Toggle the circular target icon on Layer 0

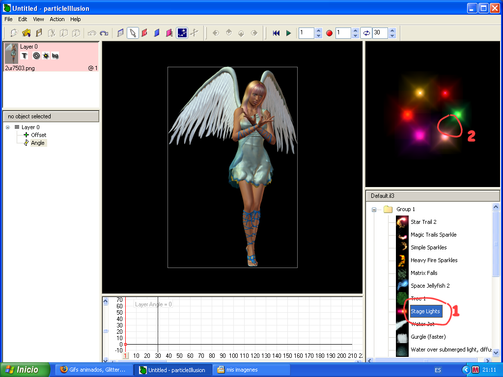[36, 56]
